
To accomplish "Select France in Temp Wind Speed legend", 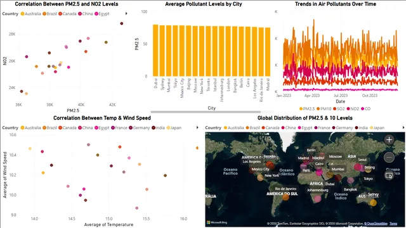I will tap(119, 128).
